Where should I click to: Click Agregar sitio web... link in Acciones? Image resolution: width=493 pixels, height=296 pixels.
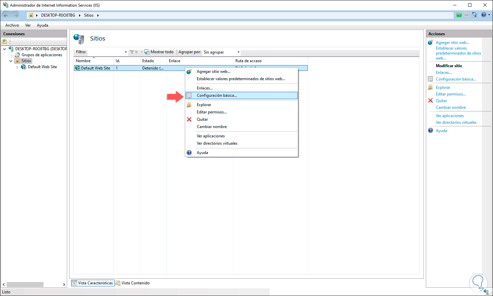[x=452, y=43]
